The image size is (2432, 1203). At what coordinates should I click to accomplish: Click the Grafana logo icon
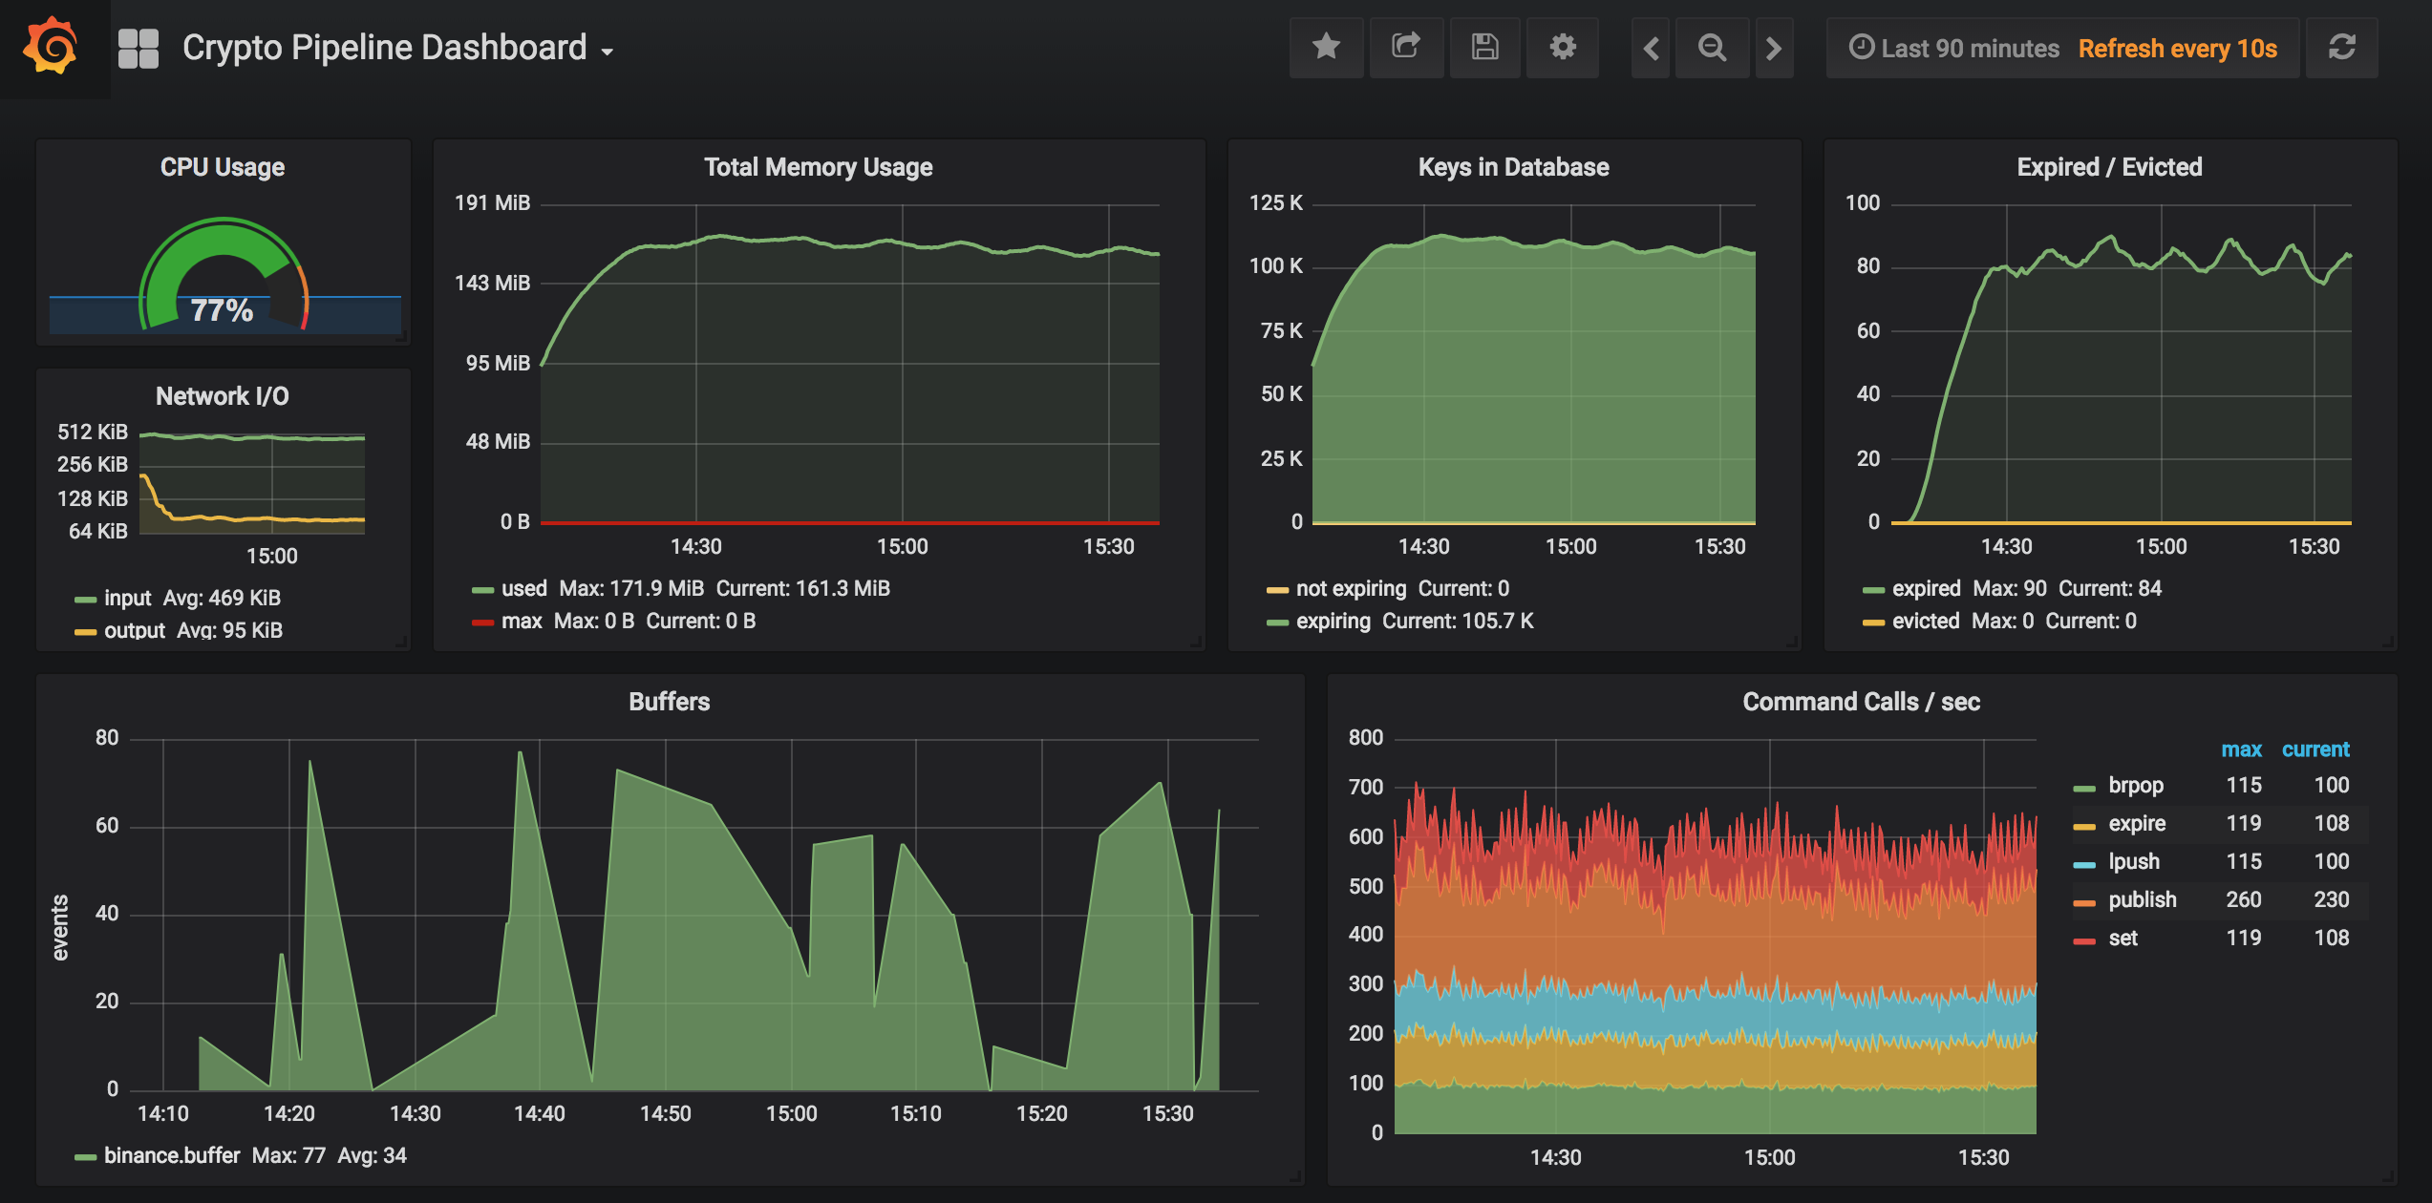[x=51, y=47]
